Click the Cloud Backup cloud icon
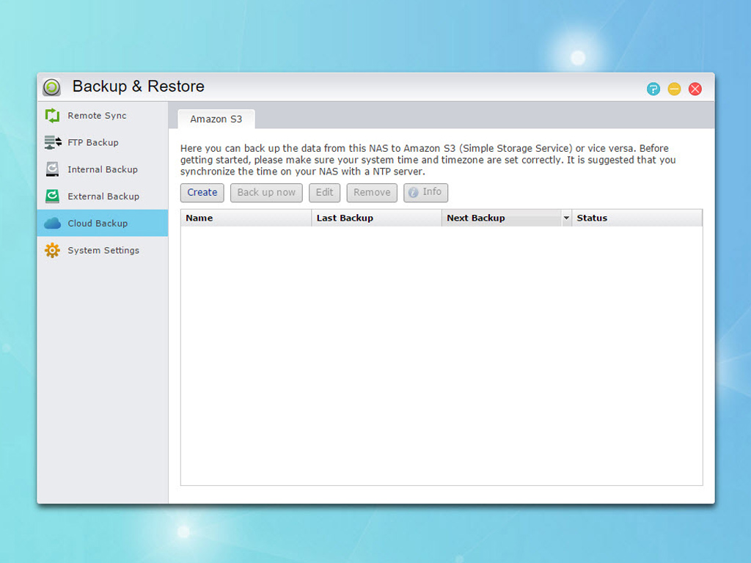Image resolution: width=751 pixels, height=563 pixels. 52,223
